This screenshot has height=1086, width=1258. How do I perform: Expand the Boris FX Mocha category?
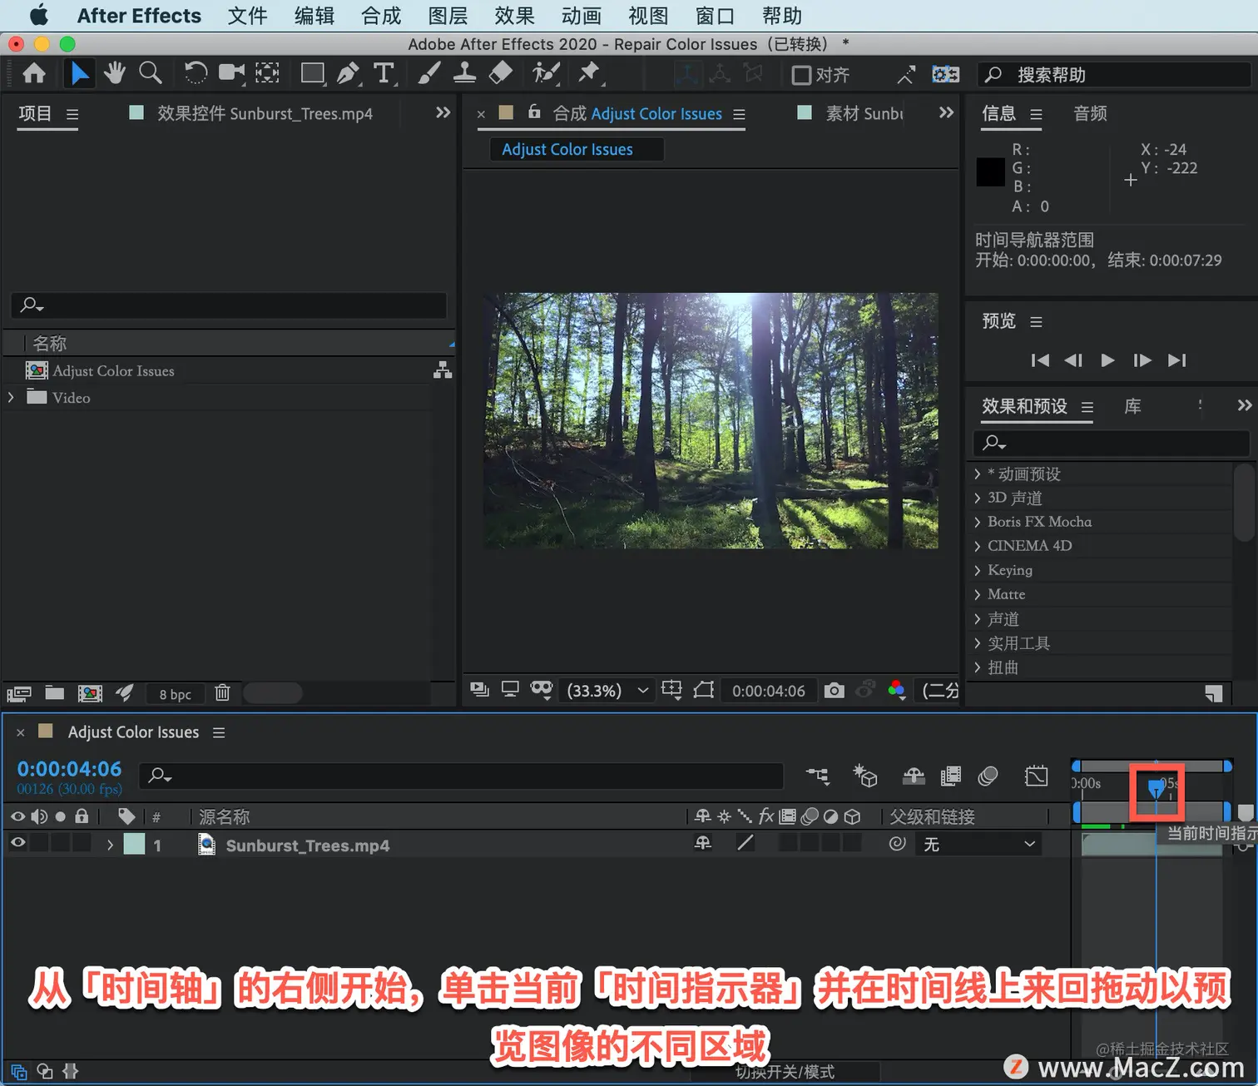[x=978, y=522]
